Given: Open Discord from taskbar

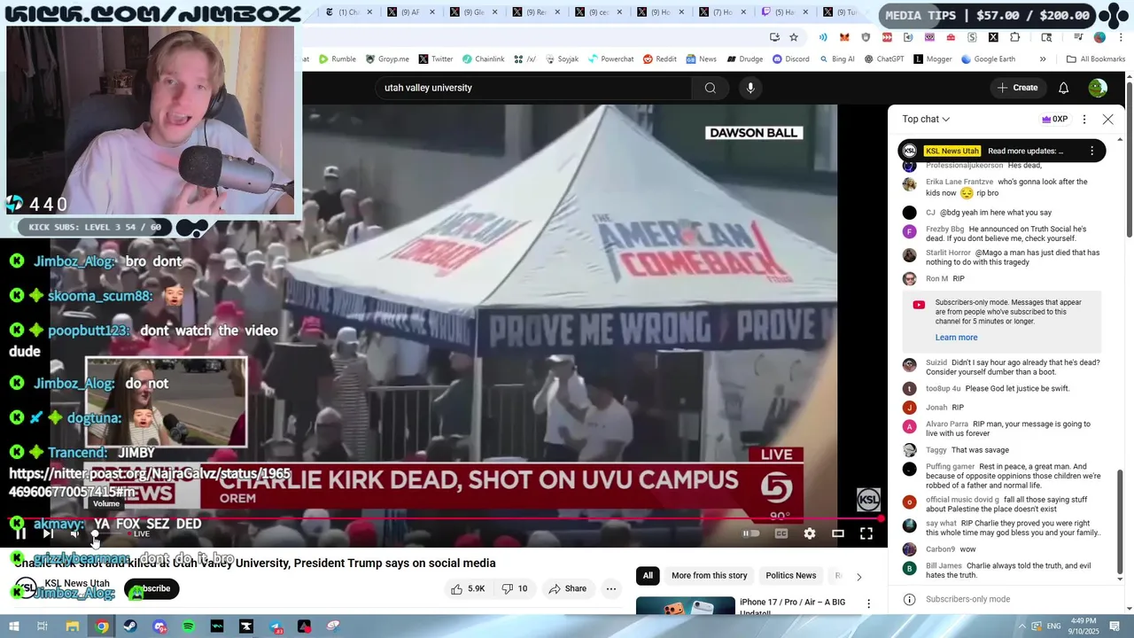Looking at the screenshot, I should 159,626.
